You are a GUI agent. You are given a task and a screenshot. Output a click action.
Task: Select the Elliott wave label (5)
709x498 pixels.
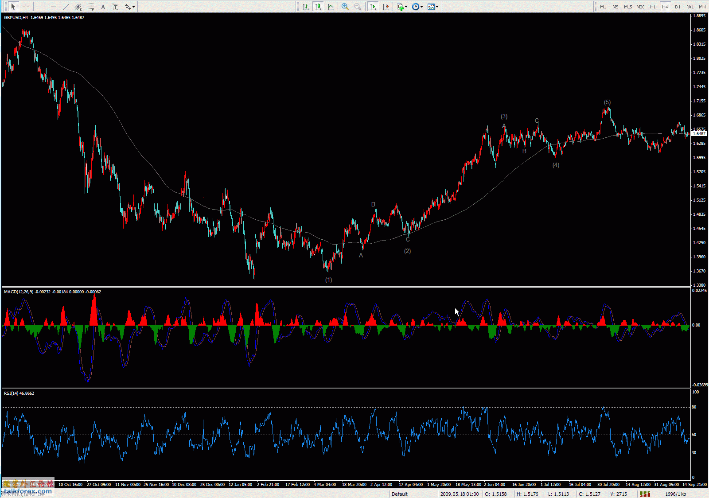click(607, 102)
